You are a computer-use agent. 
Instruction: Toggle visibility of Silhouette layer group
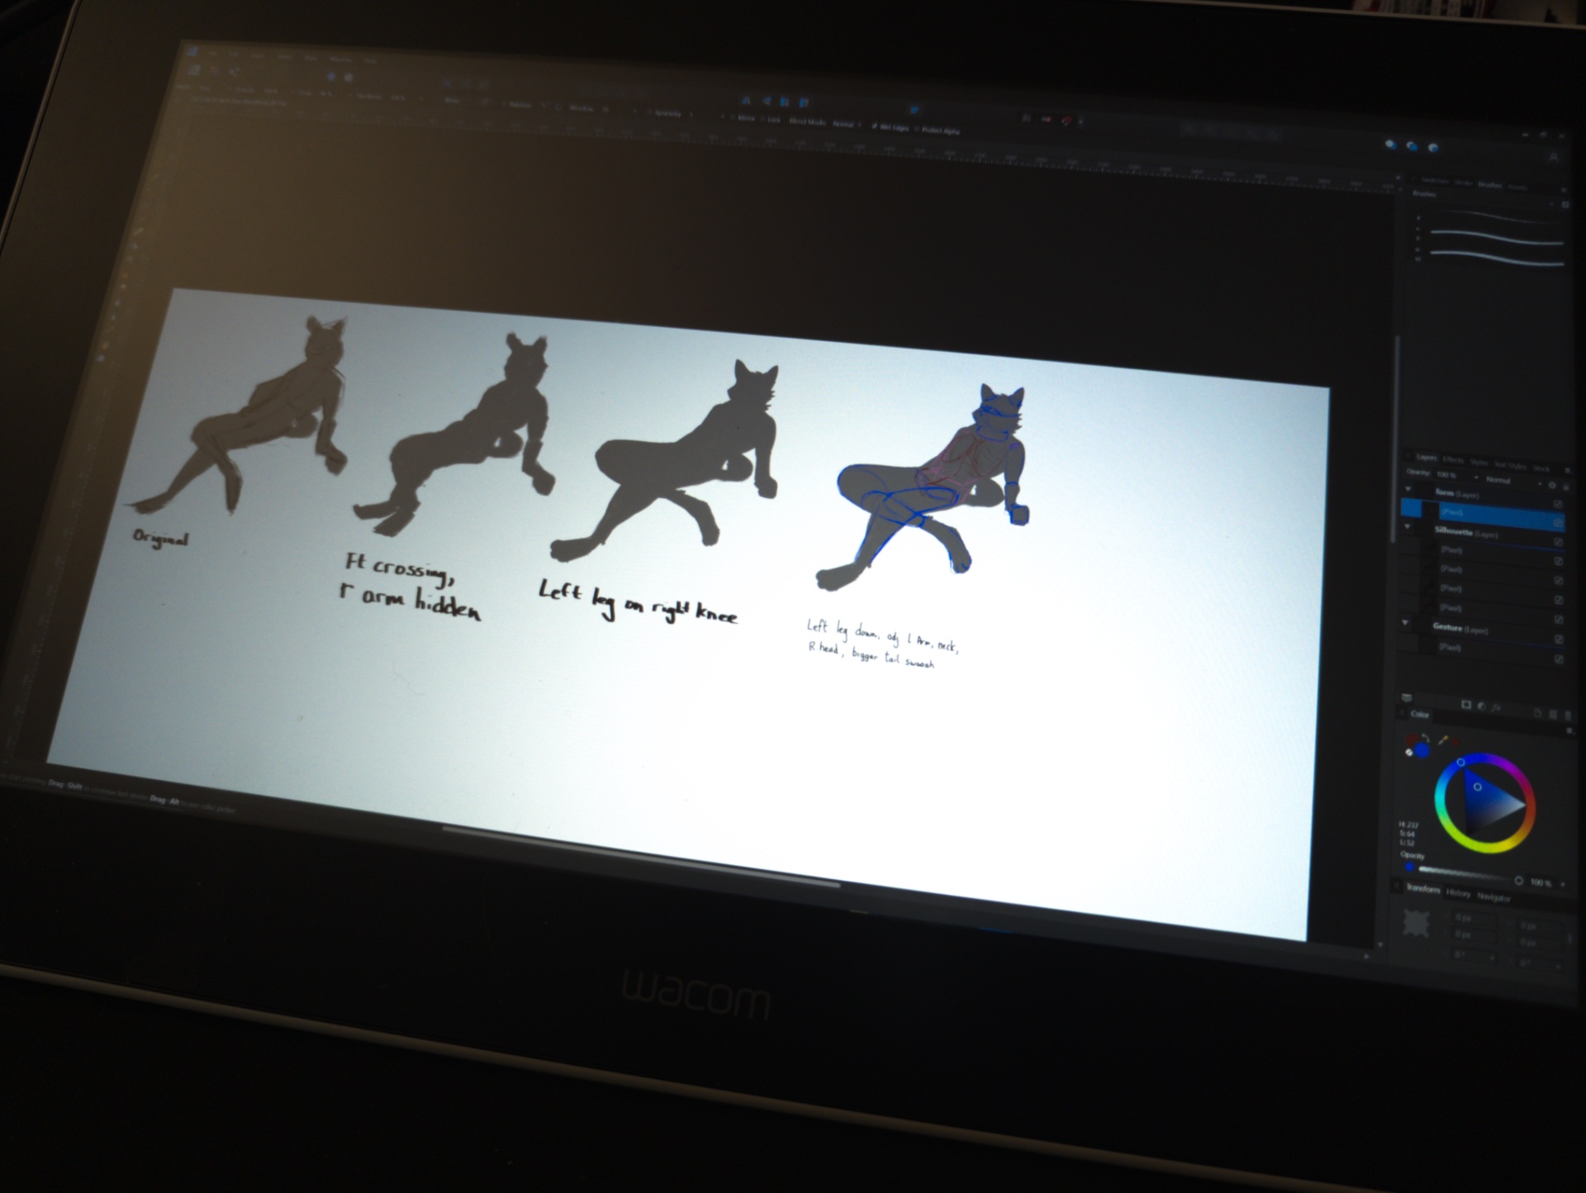[1558, 542]
